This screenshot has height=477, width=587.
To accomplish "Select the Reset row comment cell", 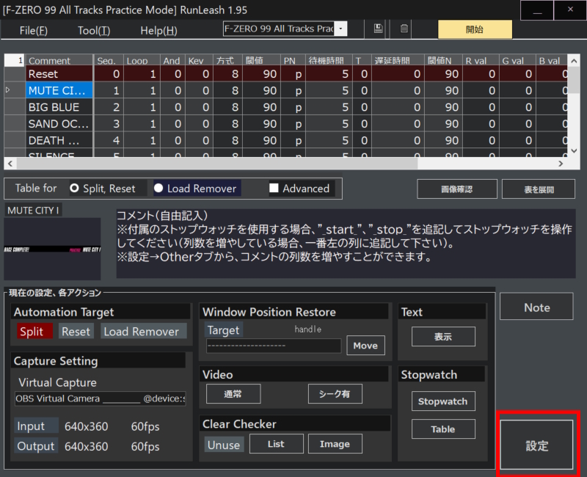I will tap(59, 74).
